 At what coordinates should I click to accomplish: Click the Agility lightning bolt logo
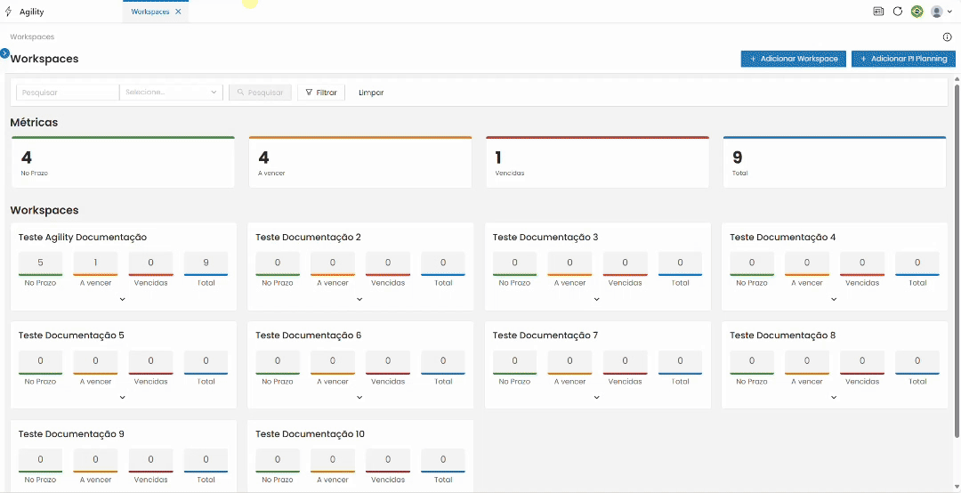click(x=8, y=12)
